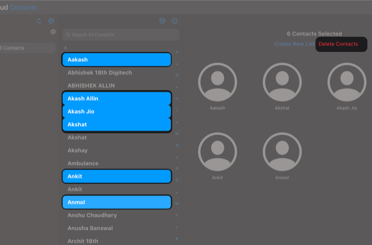Click Ankit's avatar in selected contacts
Viewport: 372px width, 245px height.
218,152
